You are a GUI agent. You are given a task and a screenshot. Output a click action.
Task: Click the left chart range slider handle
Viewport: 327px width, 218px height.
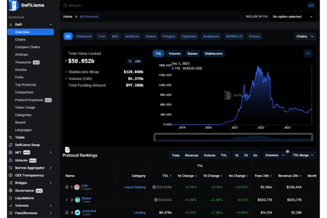[154, 138]
